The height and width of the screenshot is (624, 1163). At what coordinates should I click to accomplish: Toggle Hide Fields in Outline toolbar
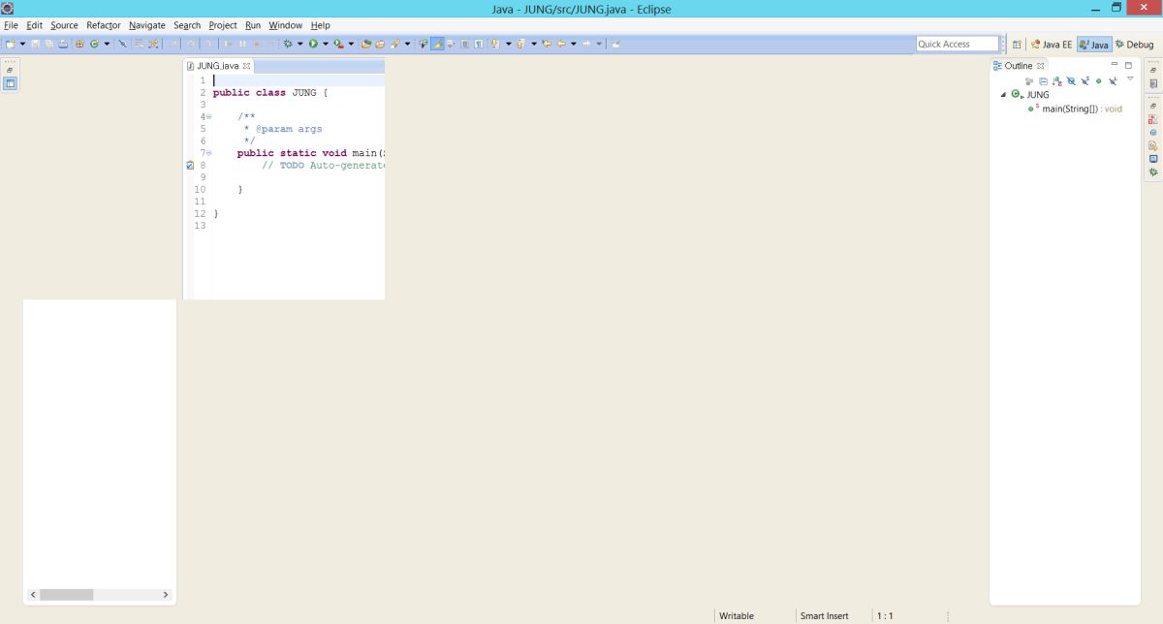1071,81
